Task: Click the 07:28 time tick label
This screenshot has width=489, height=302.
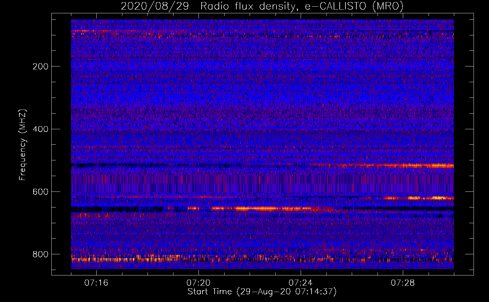Action: coord(403,283)
